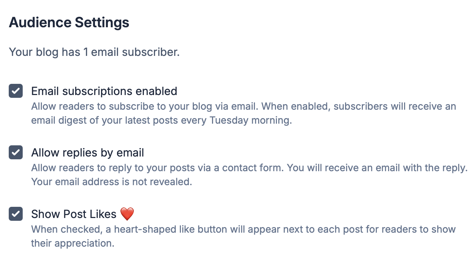Disable the Show Post Likes checkbox
Screen dimensions: 475x269
16,214
